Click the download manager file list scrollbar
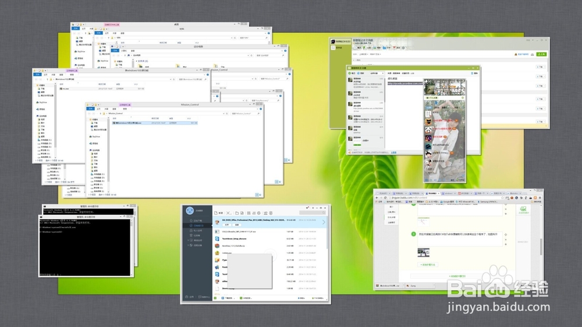Viewport: 582px width, 327px height. [327, 234]
